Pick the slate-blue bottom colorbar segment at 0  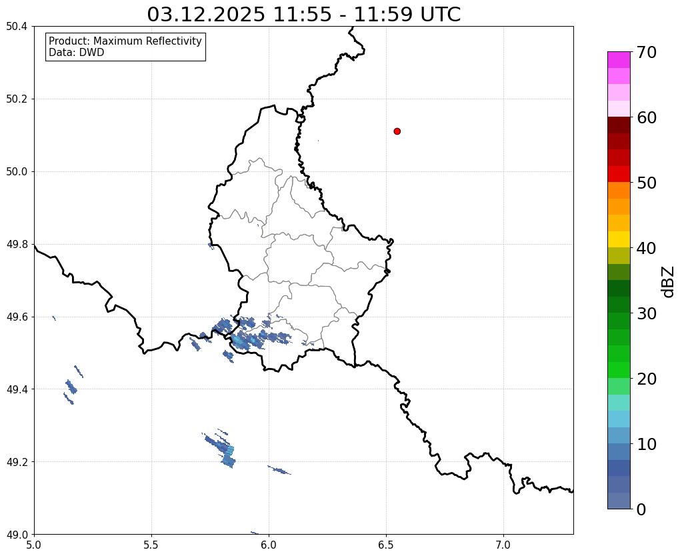(x=619, y=501)
